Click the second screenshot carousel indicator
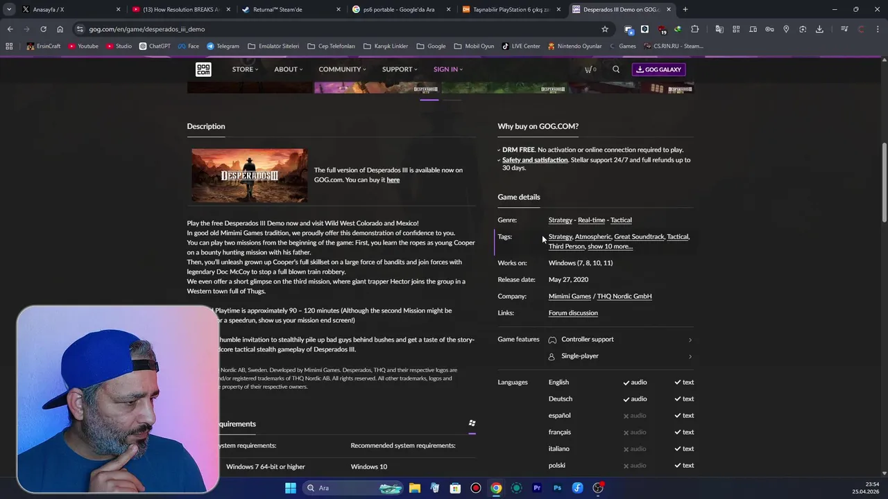This screenshot has height=499, width=888. click(452, 100)
